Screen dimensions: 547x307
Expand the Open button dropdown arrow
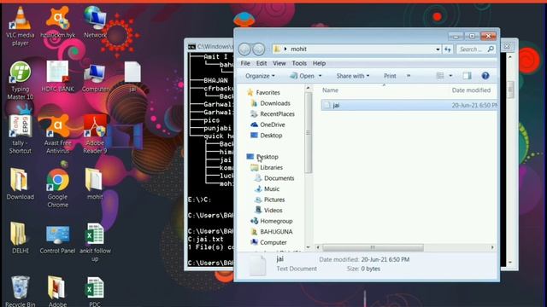(x=321, y=76)
